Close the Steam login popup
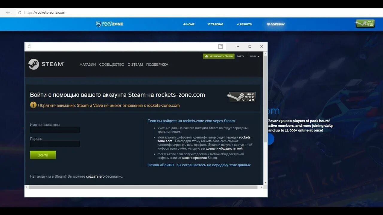 pos(262,47)
